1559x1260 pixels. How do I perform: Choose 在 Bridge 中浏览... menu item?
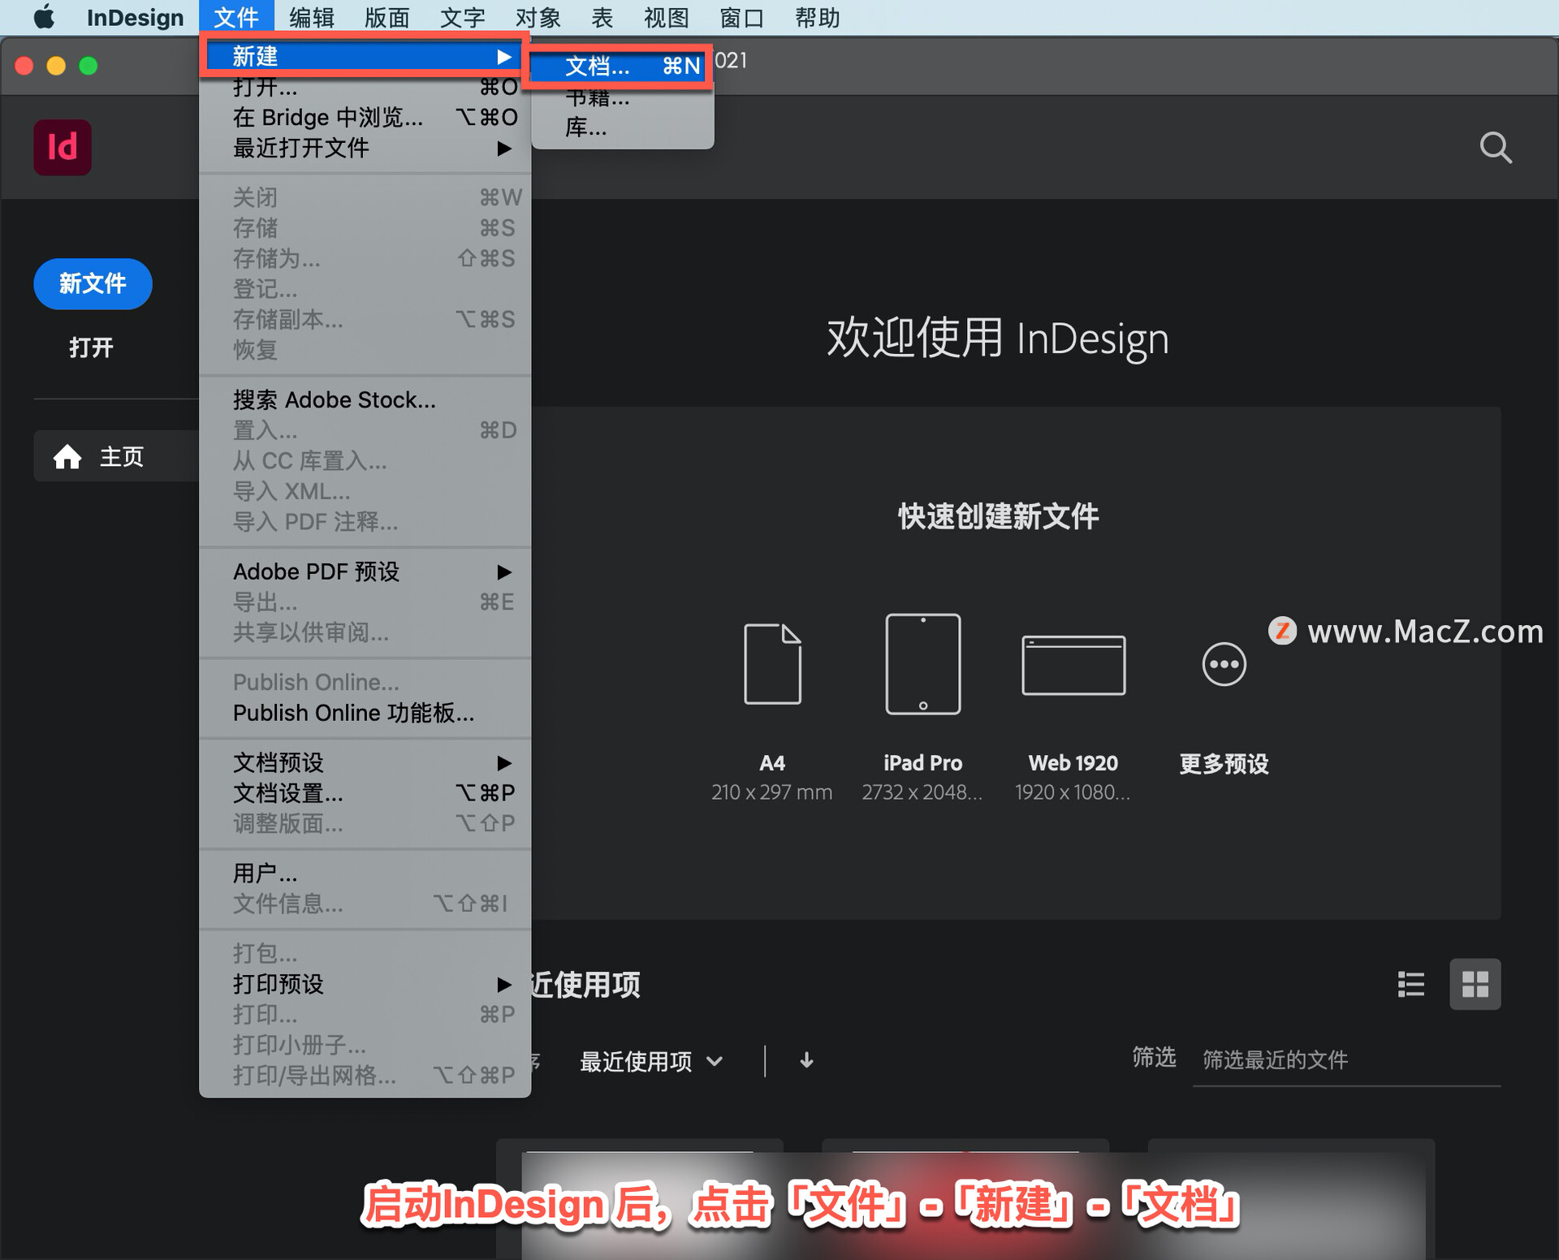pyautogui.click(x=365, y=118)
